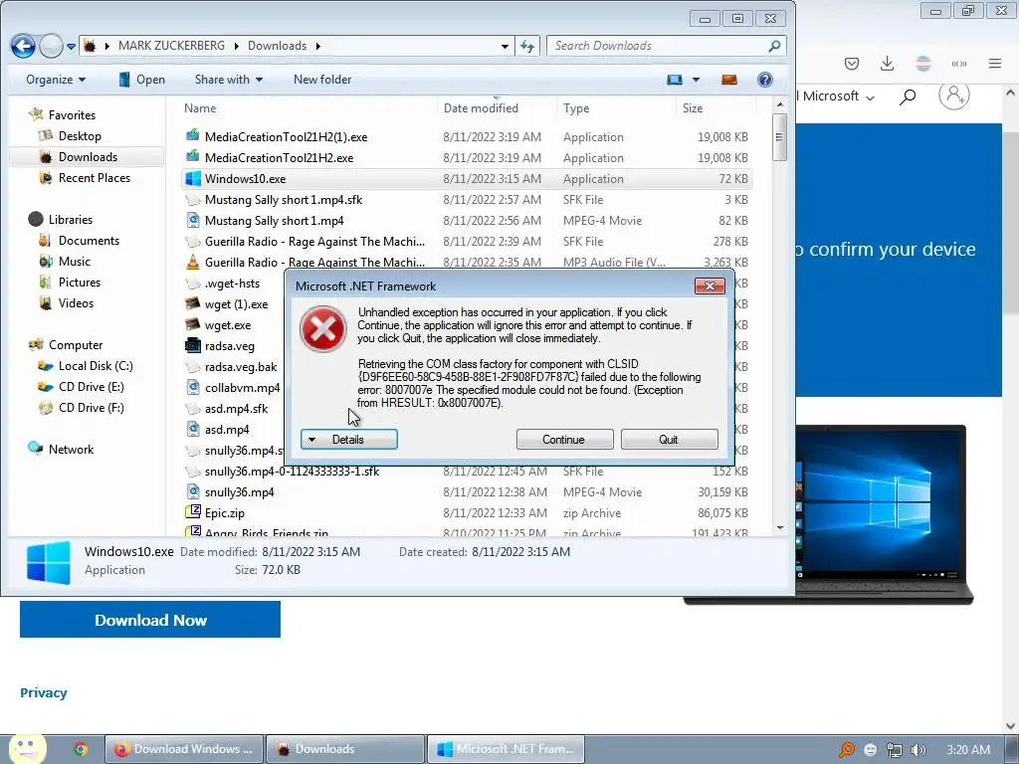Select Favorites in the navigation pane
This screenshot has width=1019, height=764.
tap(63, 115)
